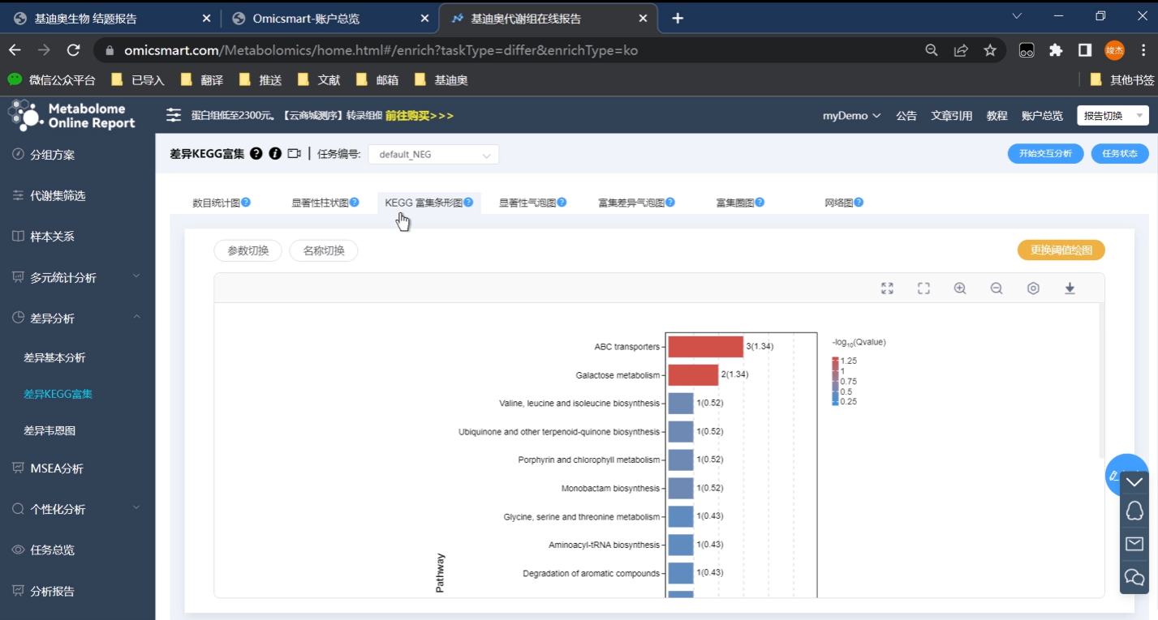The height and width of the screenshot is (620, 1158).
Task: Click the browser address bar URL
Action: tap(381, 50)
